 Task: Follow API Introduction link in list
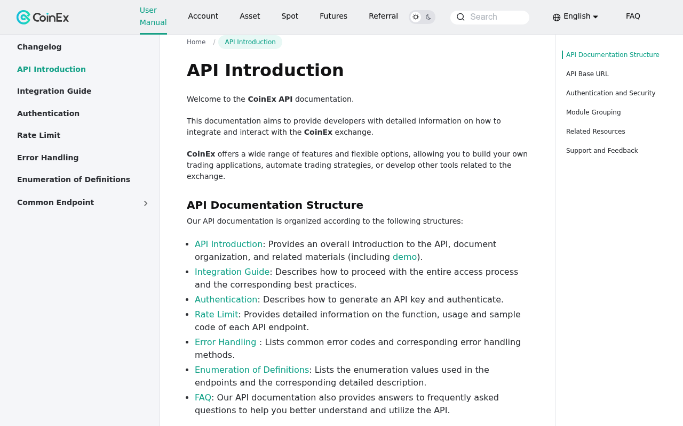point(229,244)
